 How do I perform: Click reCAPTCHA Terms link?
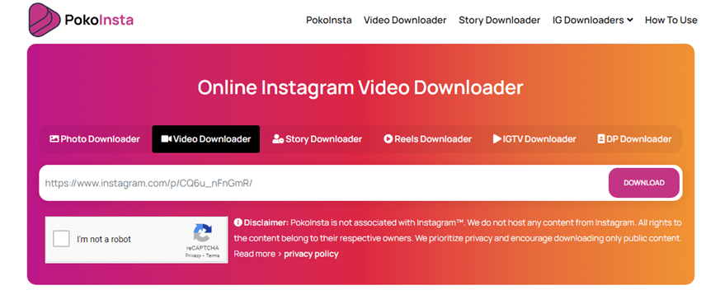click(213, 255)
